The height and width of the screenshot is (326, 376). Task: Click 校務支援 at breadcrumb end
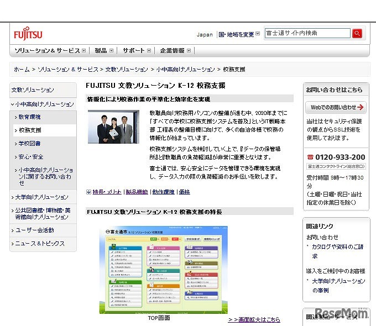(x=234, y=70)
